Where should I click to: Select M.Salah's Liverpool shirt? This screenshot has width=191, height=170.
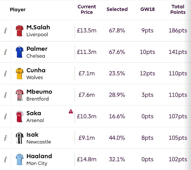point(20,31)
